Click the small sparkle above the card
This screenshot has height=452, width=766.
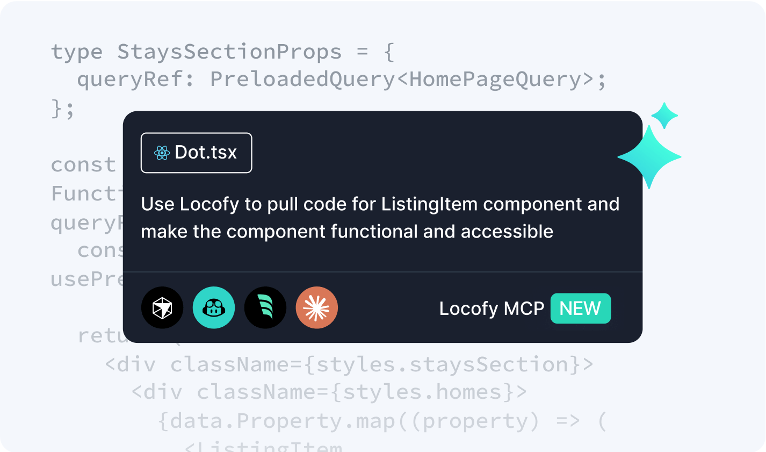(x=664, y=114)
